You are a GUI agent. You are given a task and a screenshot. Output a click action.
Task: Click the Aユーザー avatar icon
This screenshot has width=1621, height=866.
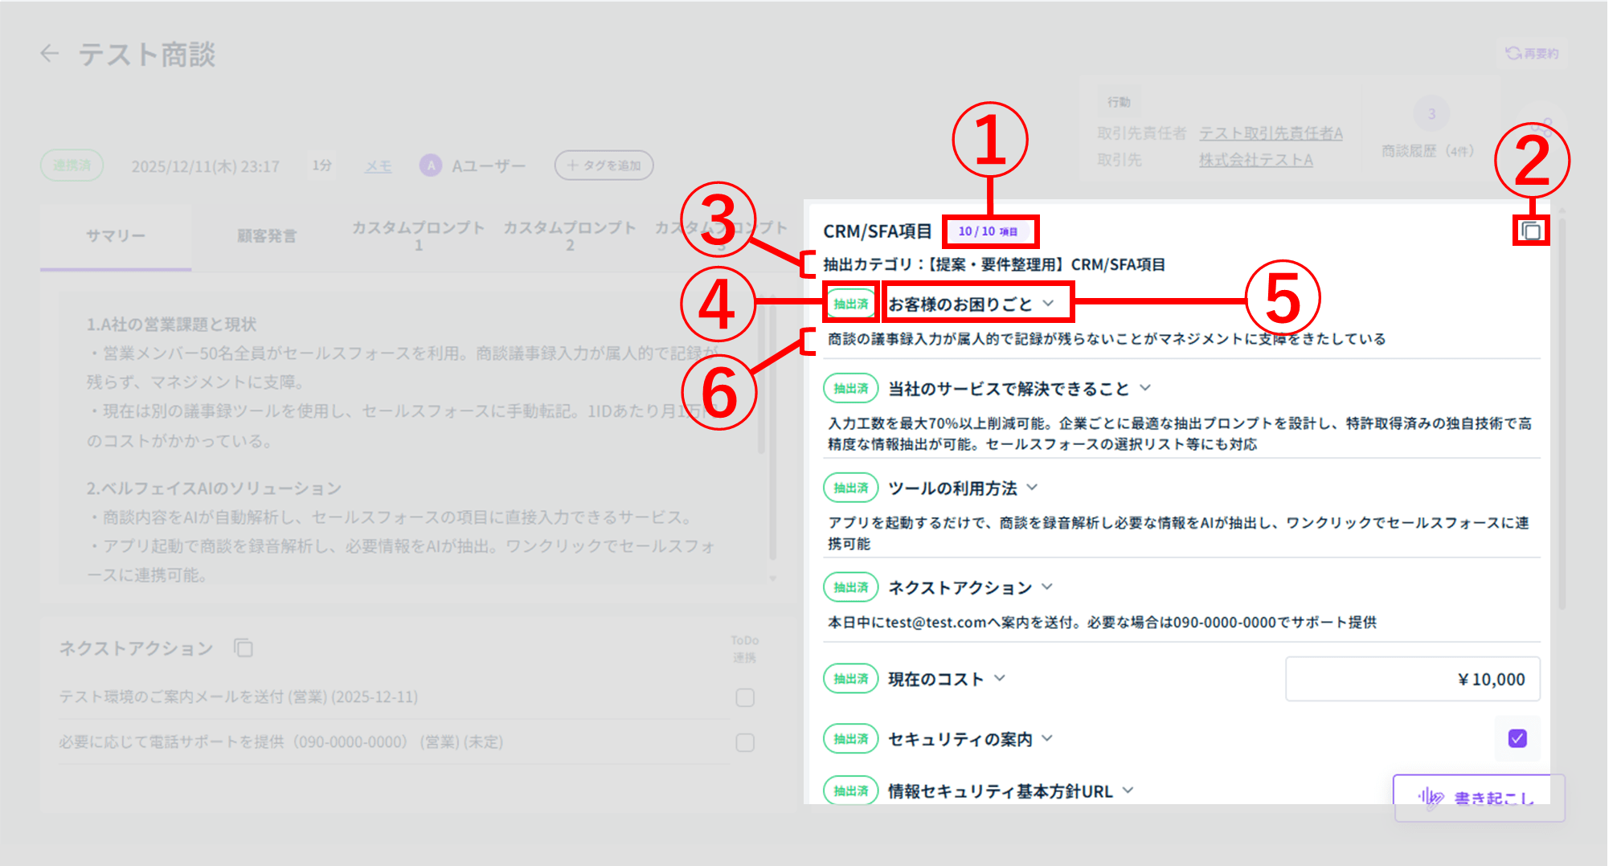pos(431,165)
